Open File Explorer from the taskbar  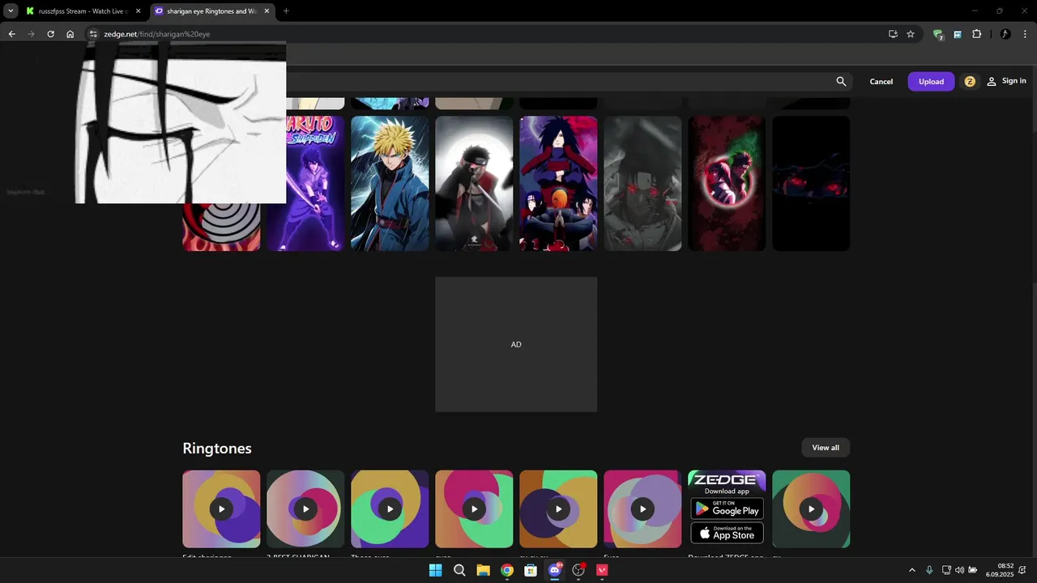coord(483,570)
